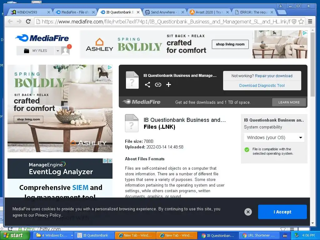Click the shield icon in address bar
The width and height of the screenshot is (320, 240).
[294, 22]
